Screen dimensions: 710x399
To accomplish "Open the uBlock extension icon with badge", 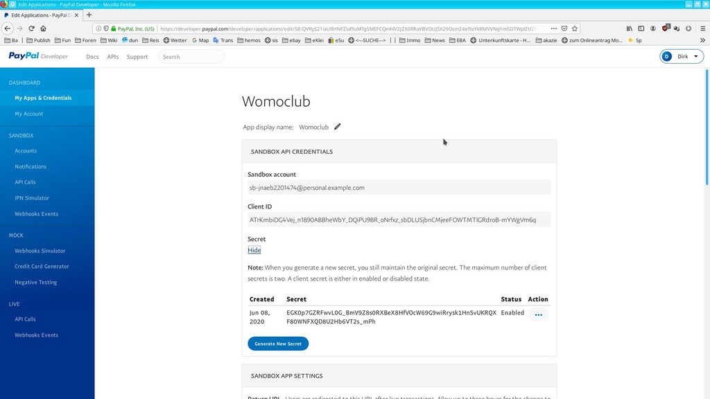I will [665, 28].
